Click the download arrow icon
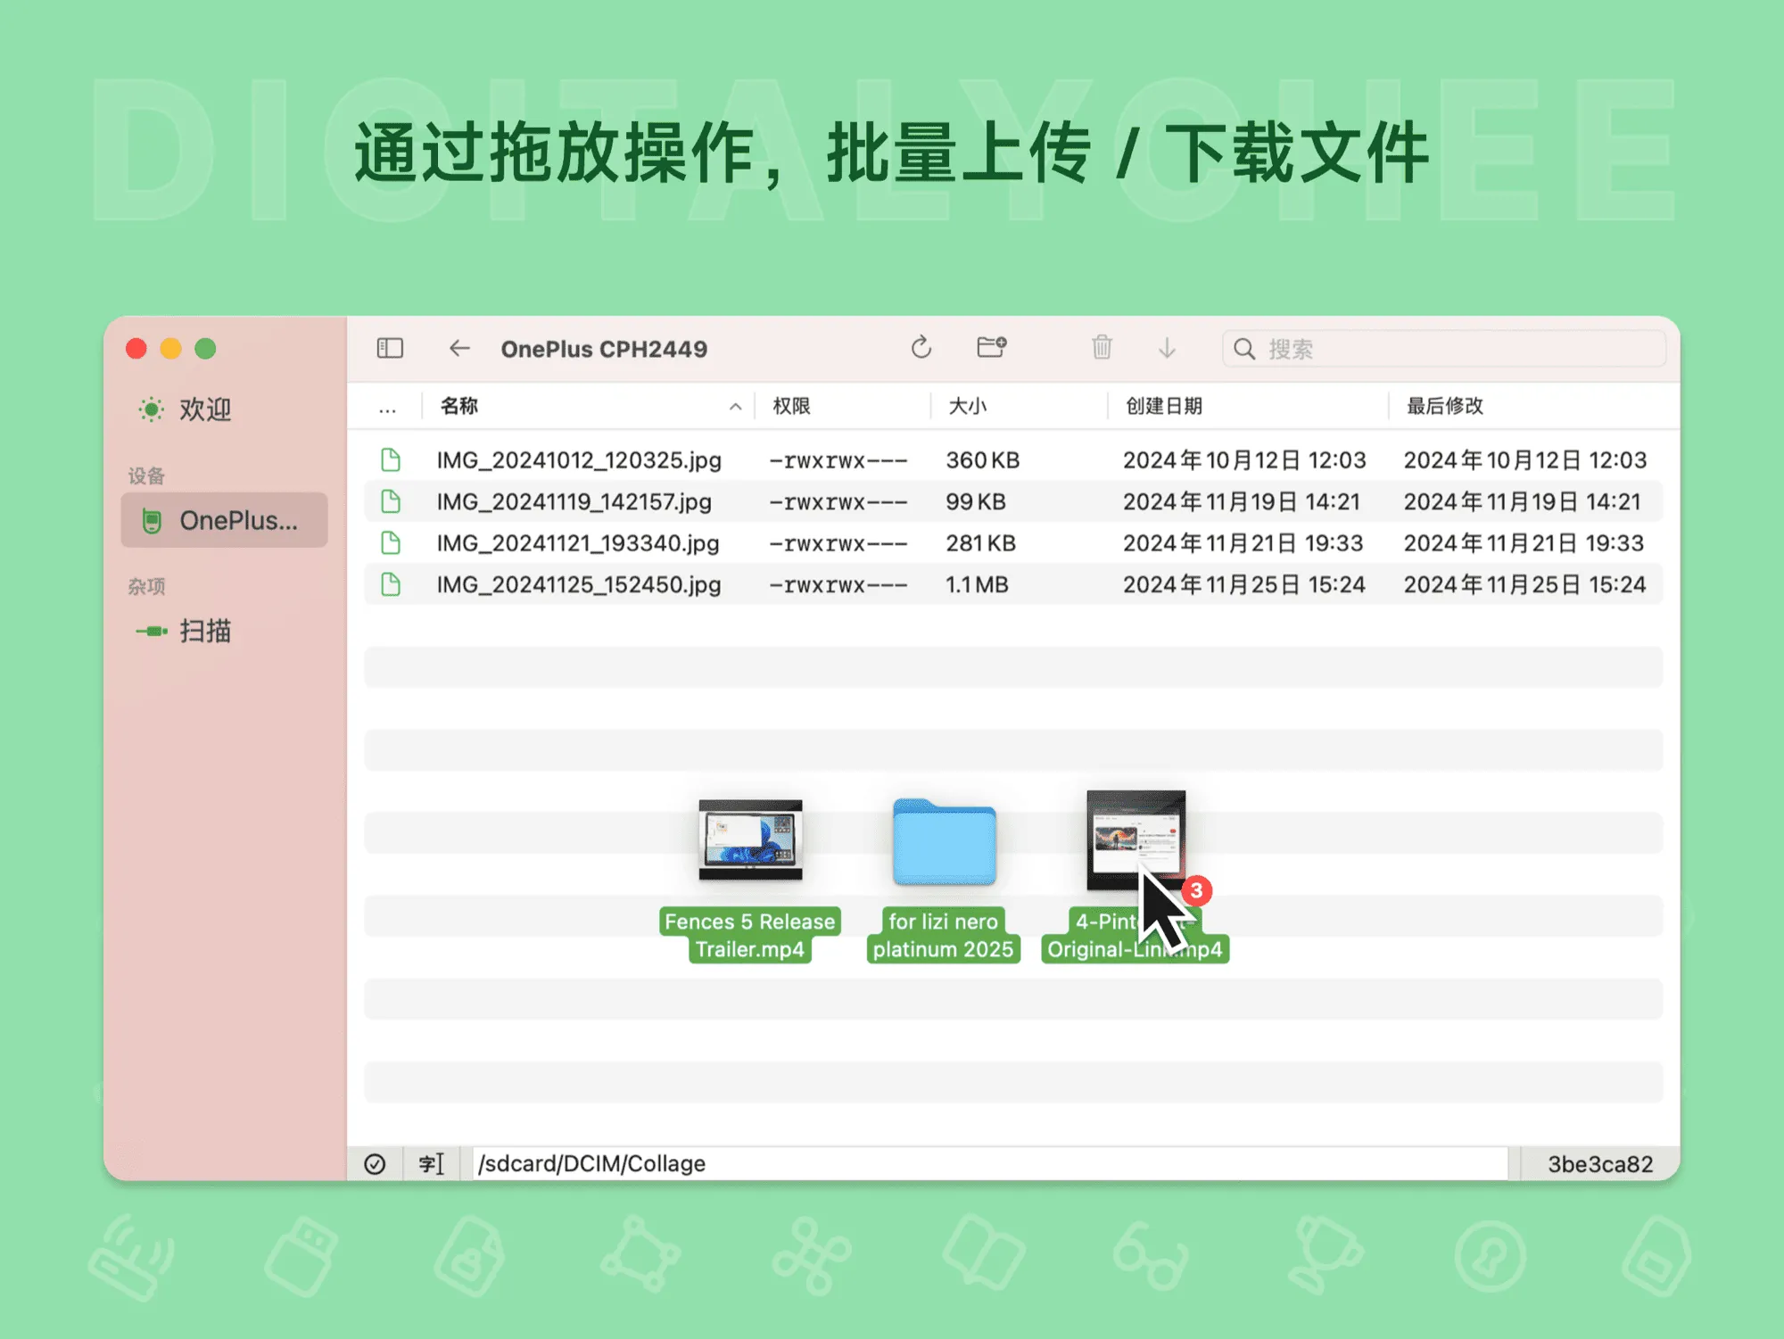The height and width of the screenshot is (1339, 1784). 1167,348
